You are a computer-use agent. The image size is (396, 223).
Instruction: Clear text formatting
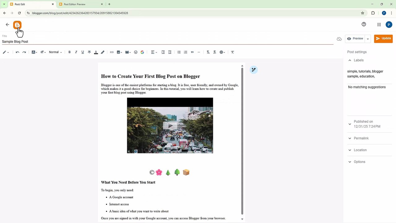click(x=233, y=52)
